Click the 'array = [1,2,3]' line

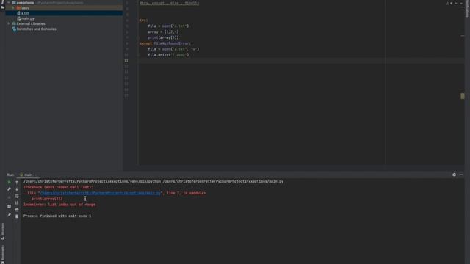coord(163,32)
